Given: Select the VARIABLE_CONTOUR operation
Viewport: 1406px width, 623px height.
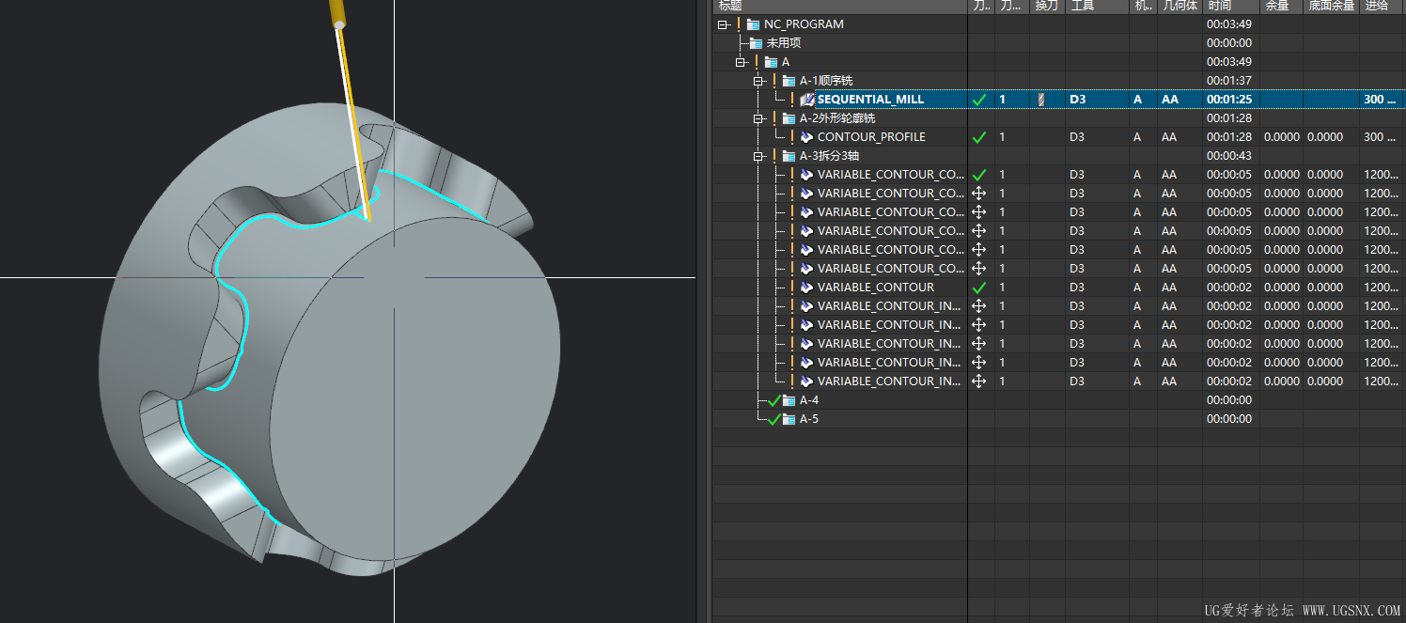Looking at the screenshot, I should click(x=876, y=288).
